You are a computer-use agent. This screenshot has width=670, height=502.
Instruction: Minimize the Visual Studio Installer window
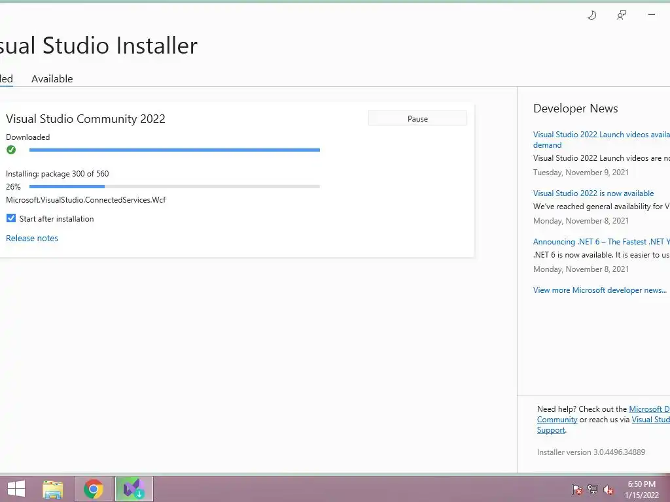click(652, 15)
